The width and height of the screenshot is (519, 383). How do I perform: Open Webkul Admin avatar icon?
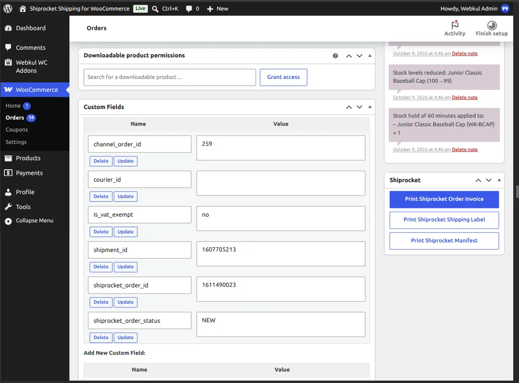coord(505,9)
